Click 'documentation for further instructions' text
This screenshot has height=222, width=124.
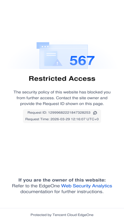62,192
